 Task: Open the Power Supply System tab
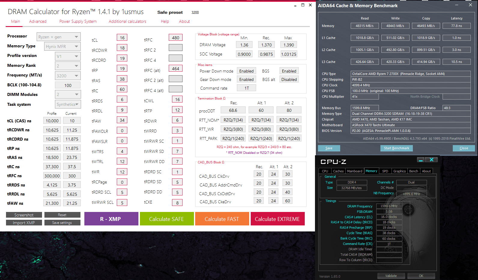tap(78, 21)
